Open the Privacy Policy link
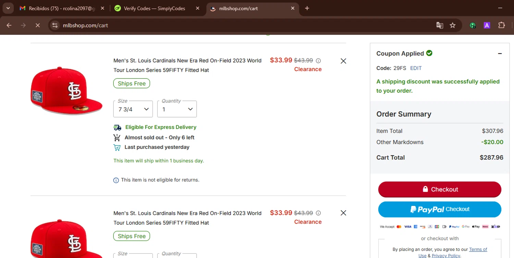The image size is (514, 258). [446, 256]
